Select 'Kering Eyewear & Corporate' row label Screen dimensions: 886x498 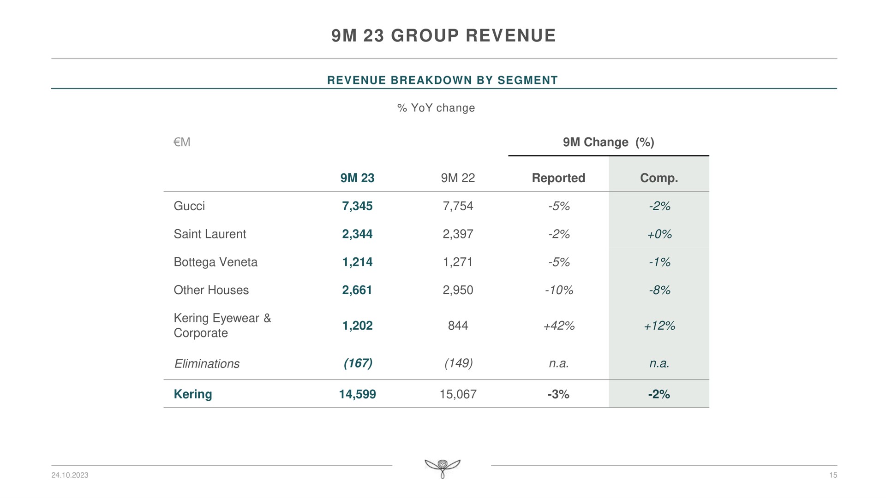pos(222,325)
